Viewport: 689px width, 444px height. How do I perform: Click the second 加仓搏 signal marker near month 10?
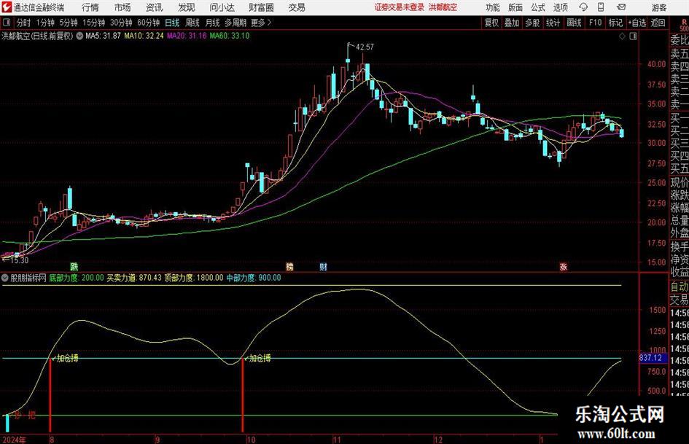pyautogui.click(x=260, y=358)
